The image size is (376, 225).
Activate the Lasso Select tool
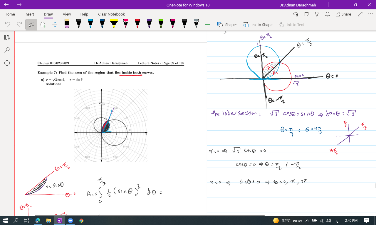[43, 25]
